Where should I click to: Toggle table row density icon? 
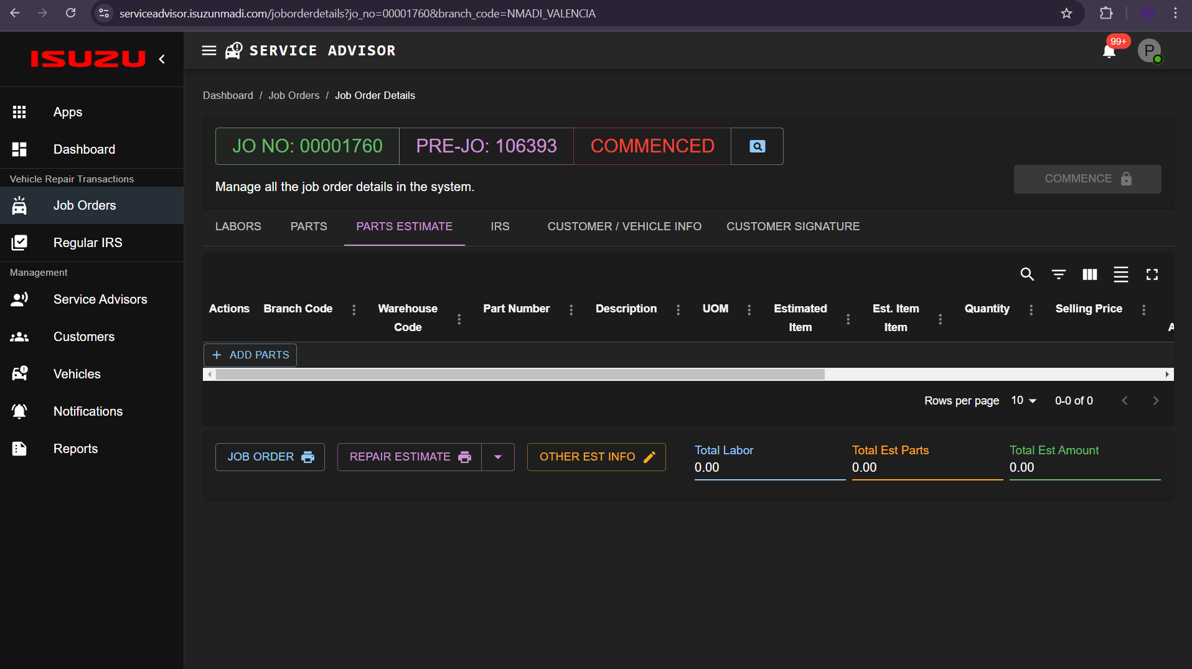[1120, 274]
